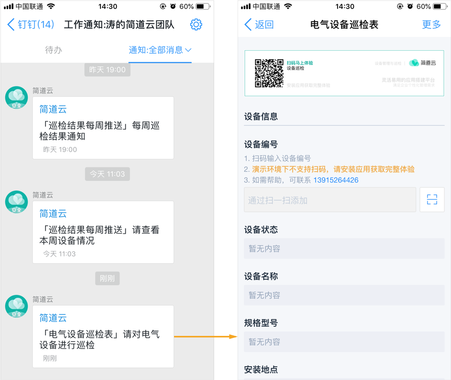The width and height of the screenshot is (451, 380).
Task: Open the 每周巡检结果通知 message card
Action: [103, 128]
